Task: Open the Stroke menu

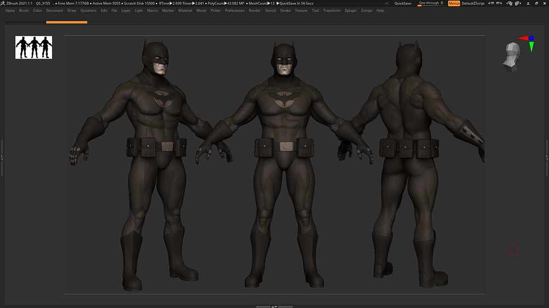Action: 285,10
